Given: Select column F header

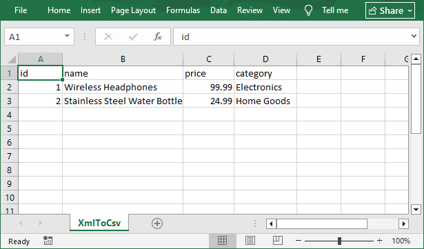Looking at the screenshot, I should pyautogui.click(x=363, y=59).
